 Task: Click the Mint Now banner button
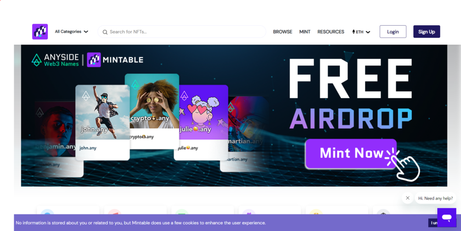(351, 154)
